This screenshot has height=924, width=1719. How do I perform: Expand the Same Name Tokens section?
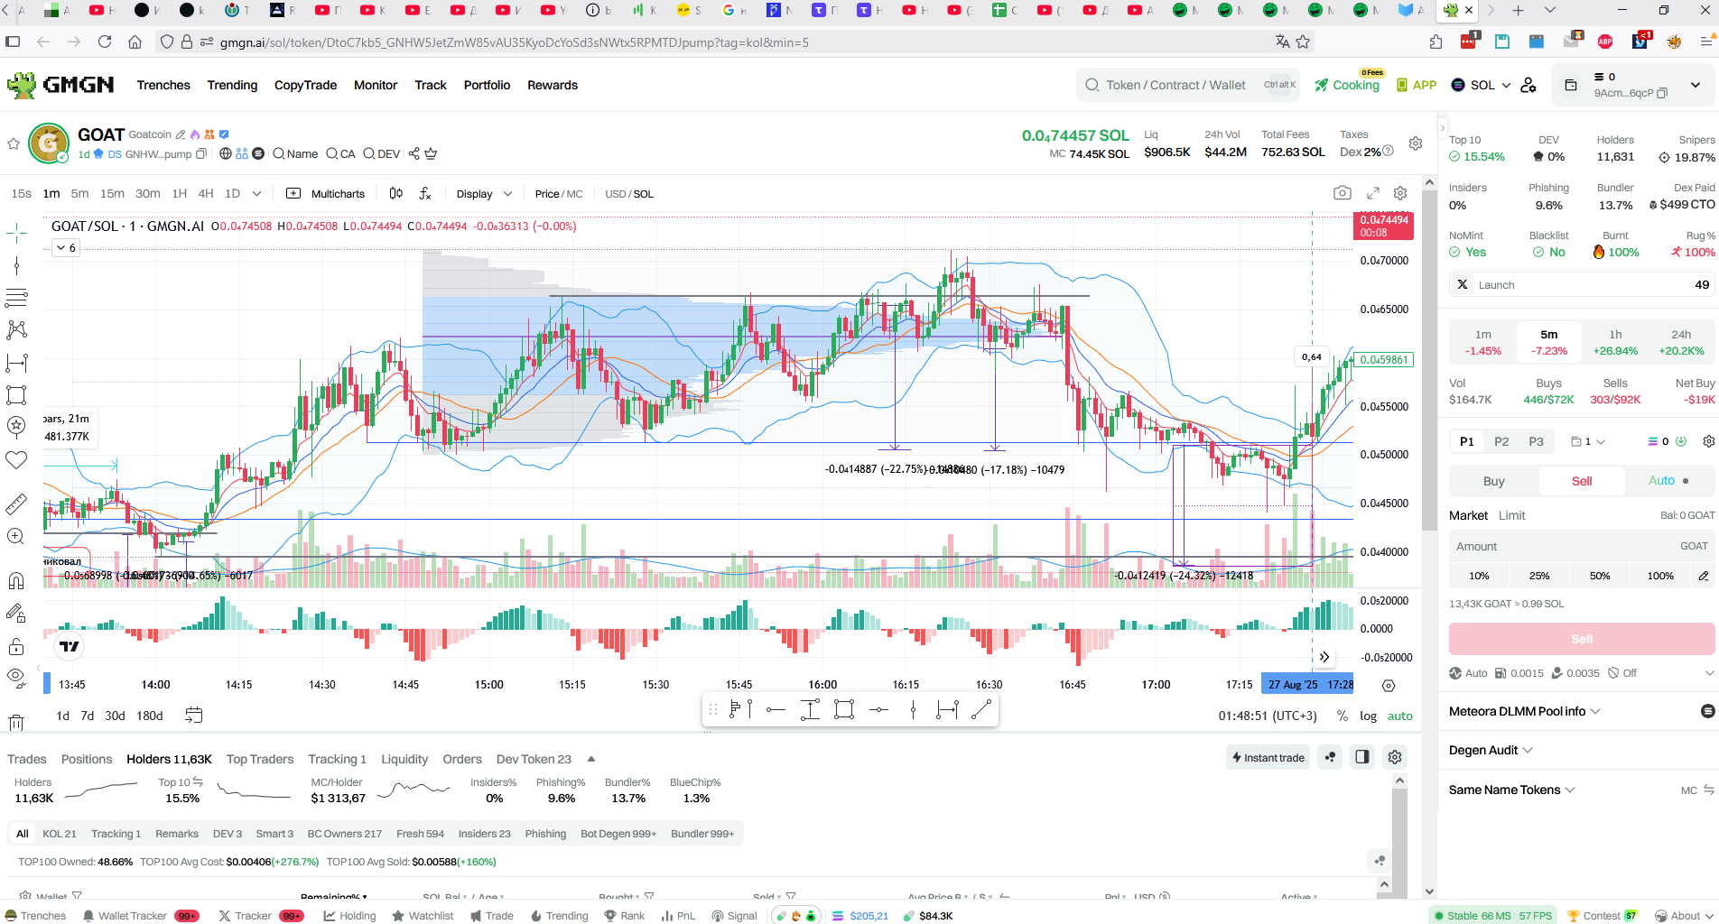pos(1512,790)
